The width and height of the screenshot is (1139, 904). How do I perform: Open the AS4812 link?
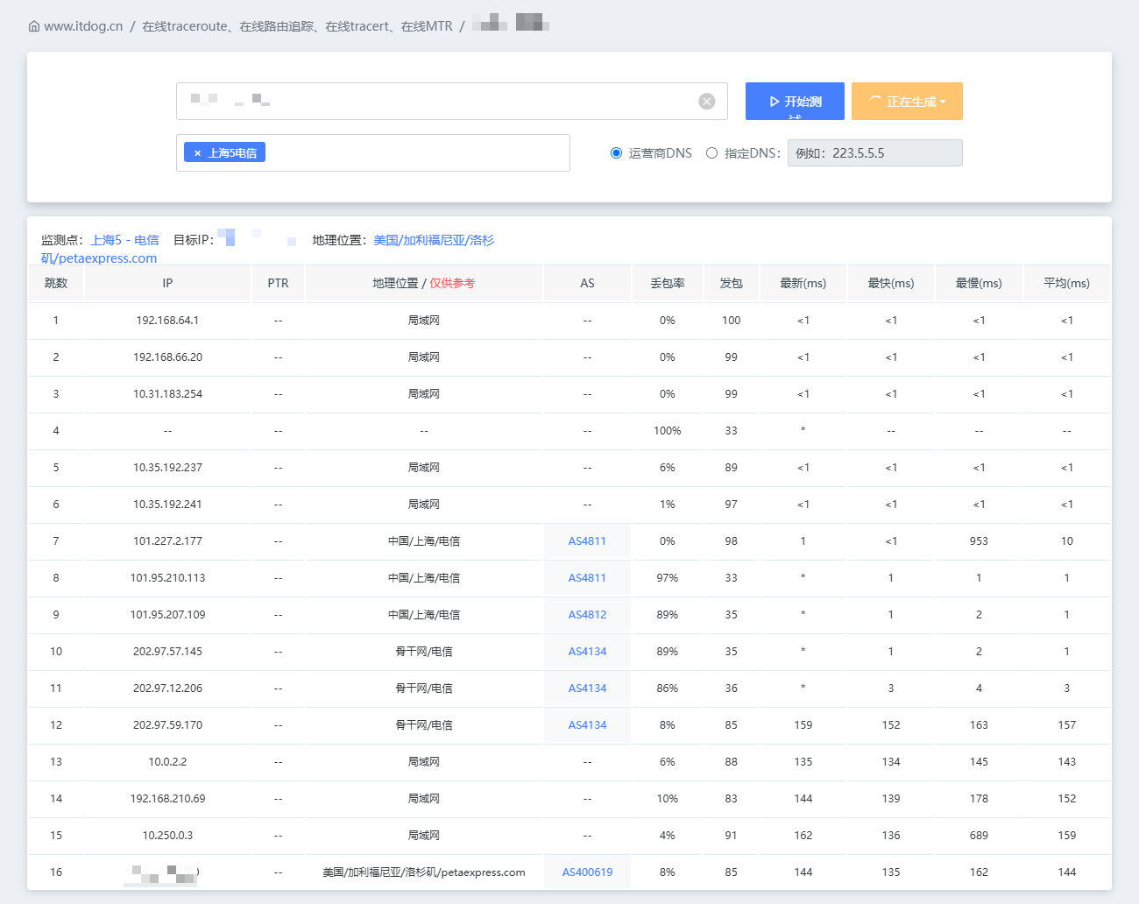click(x=587, y=615)
